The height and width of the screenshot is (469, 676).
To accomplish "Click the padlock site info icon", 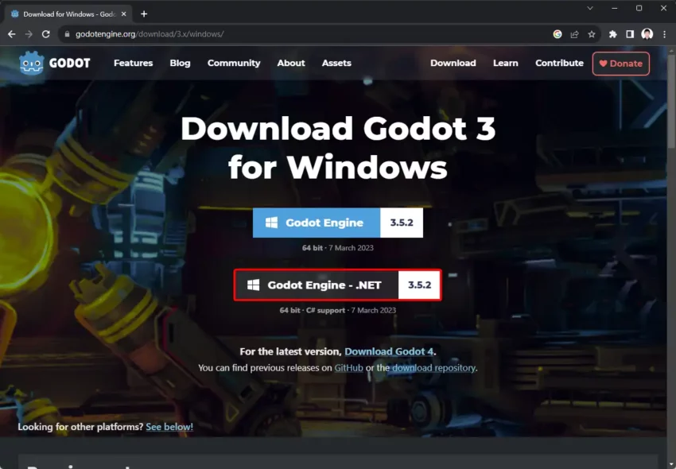I will coord(67,34).
